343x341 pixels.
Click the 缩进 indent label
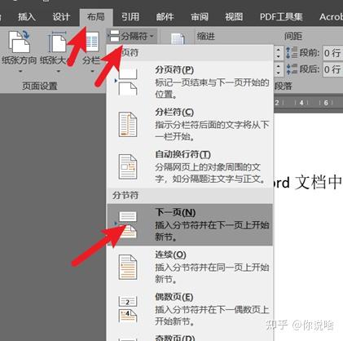206,36
